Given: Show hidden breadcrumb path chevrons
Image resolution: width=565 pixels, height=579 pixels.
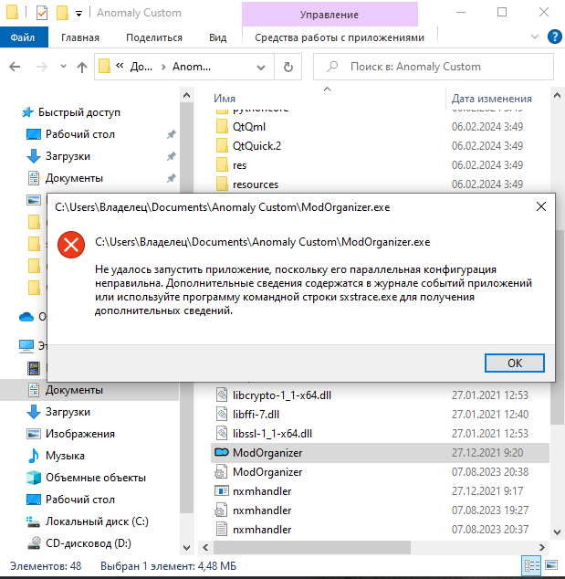Looking at the screenshot, I should click(x=120, y=66).
